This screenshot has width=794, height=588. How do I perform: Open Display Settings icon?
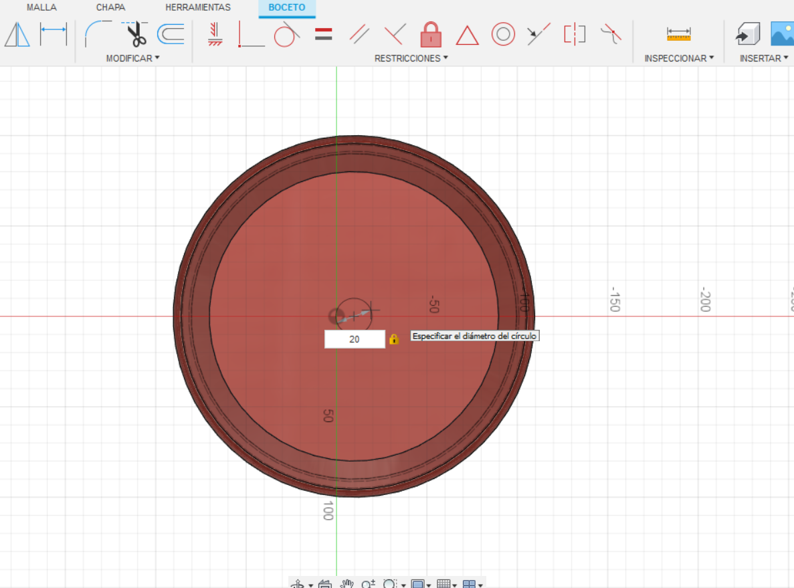coord(417,584)
